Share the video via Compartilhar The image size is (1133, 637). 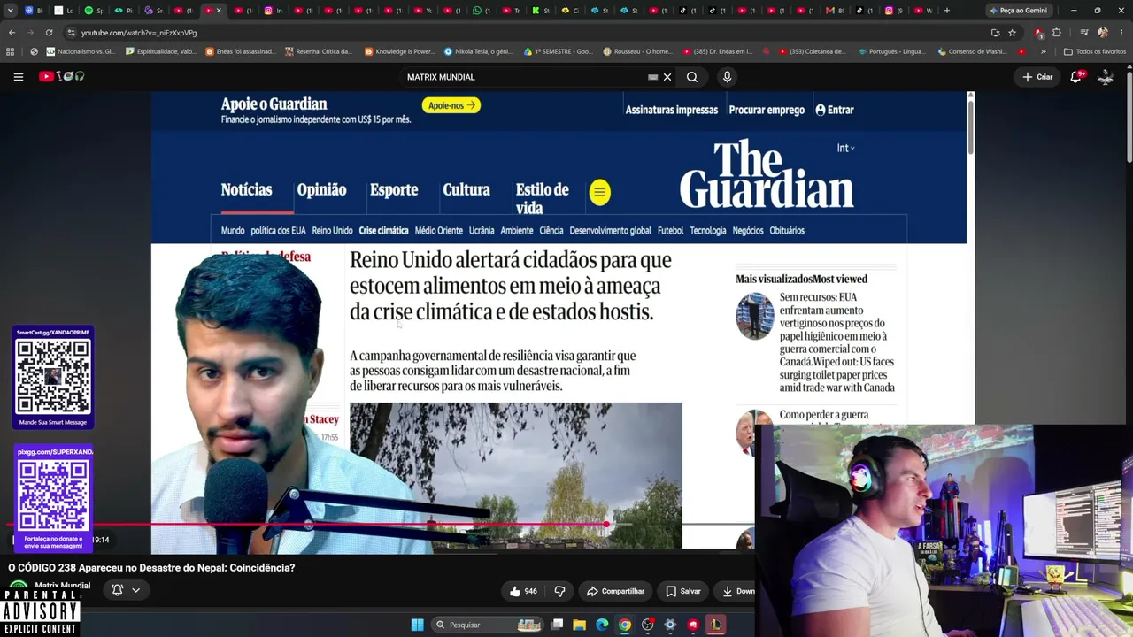[615, 591]
